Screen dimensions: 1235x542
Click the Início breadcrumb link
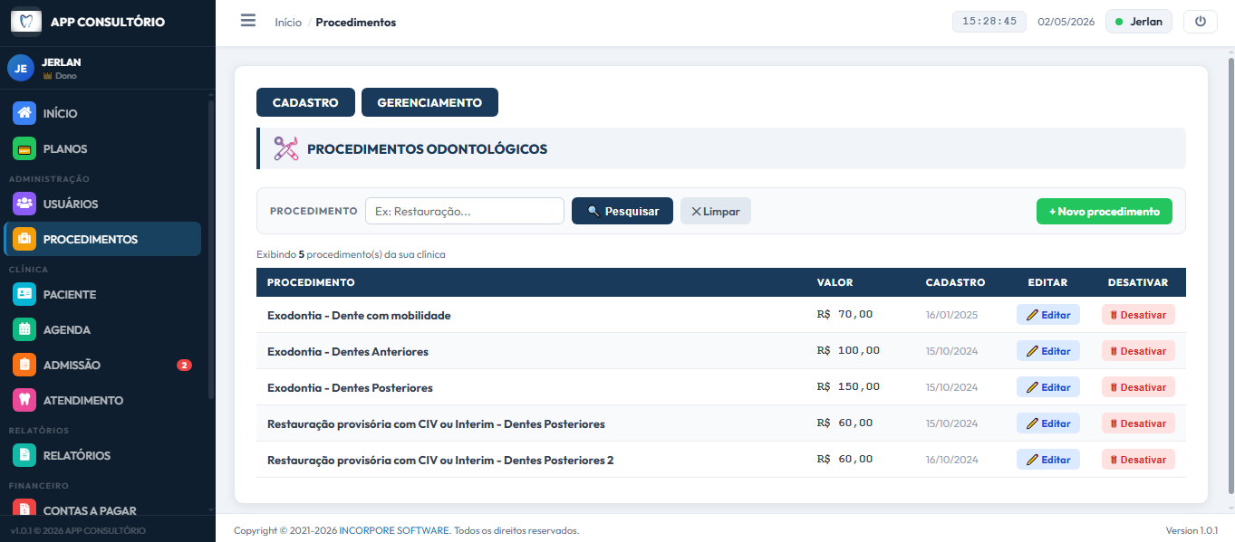pyautogui.click(x=288, y=22)
